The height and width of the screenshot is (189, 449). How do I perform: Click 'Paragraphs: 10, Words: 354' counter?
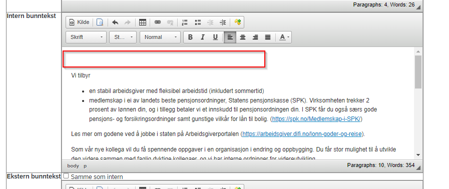(381, 165)
